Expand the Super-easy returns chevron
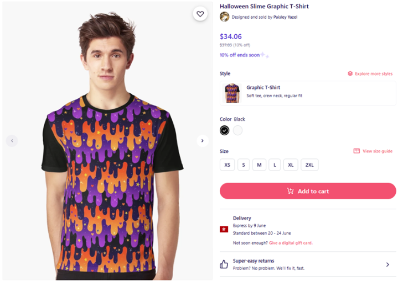This screenshot has width=403, height=281. pos(387,264)
